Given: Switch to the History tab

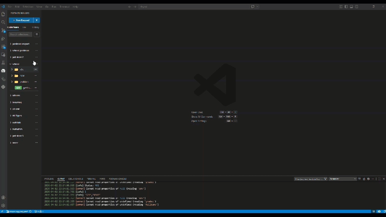Looking at the screenshot, I should [36, 27].
